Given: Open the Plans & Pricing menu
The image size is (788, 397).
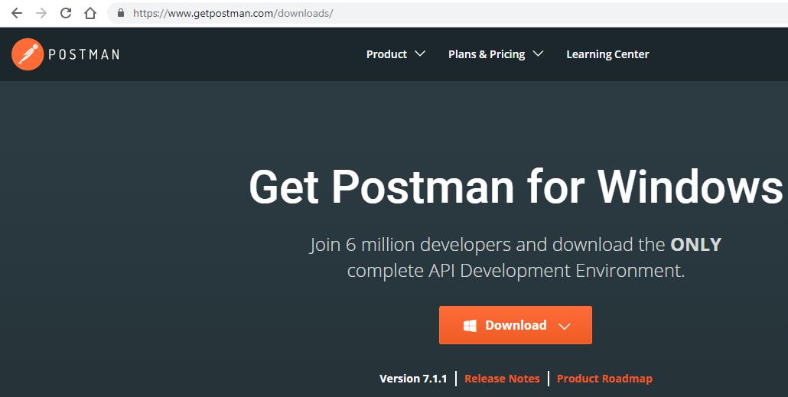Looking at the screenshot, I should 487,54.
